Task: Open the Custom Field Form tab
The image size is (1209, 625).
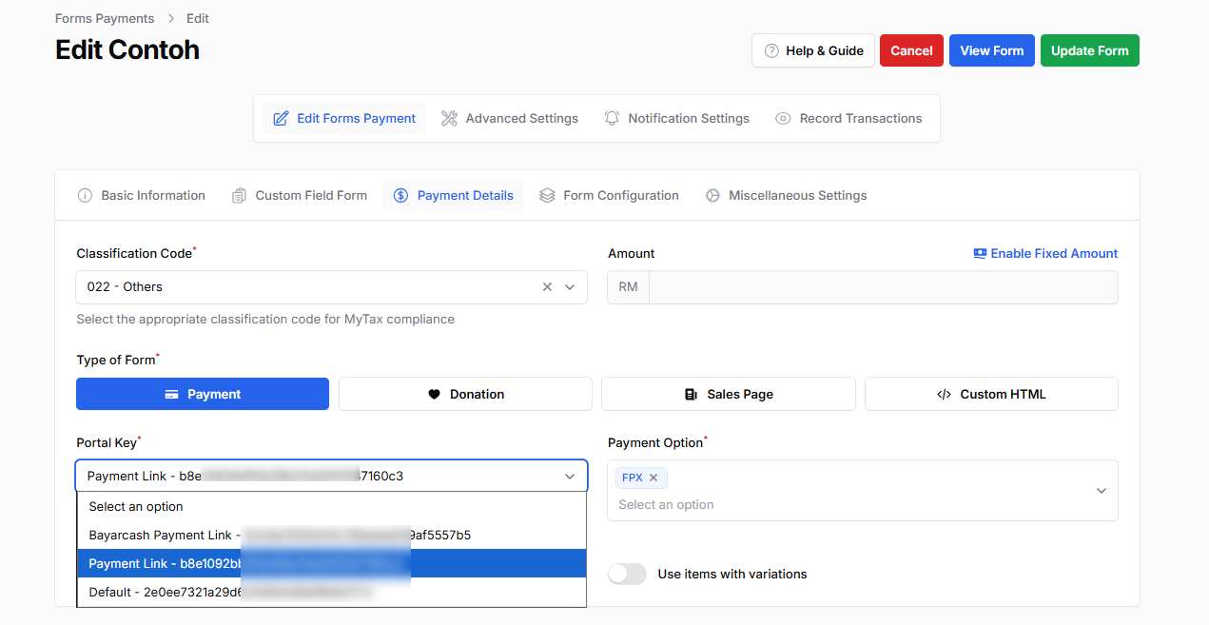Action: click(x=300, y=195)
